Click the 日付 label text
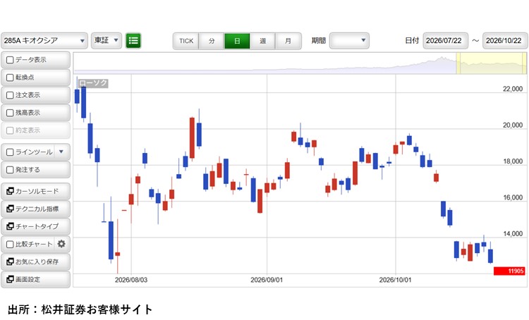The width and height of the screenshot is (529, 320). pyautogui.click(x=412, y=41)
